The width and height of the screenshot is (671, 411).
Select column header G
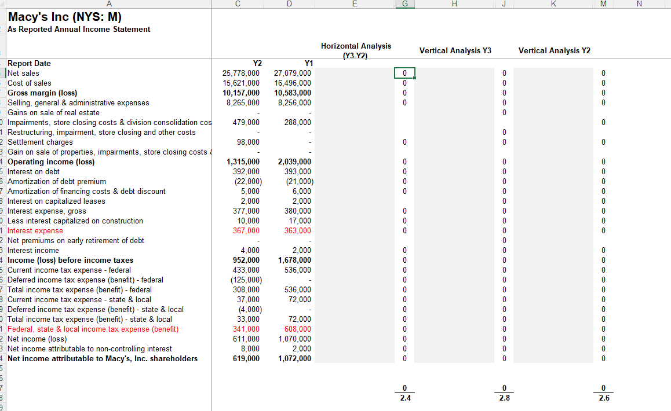pos(405,3)
